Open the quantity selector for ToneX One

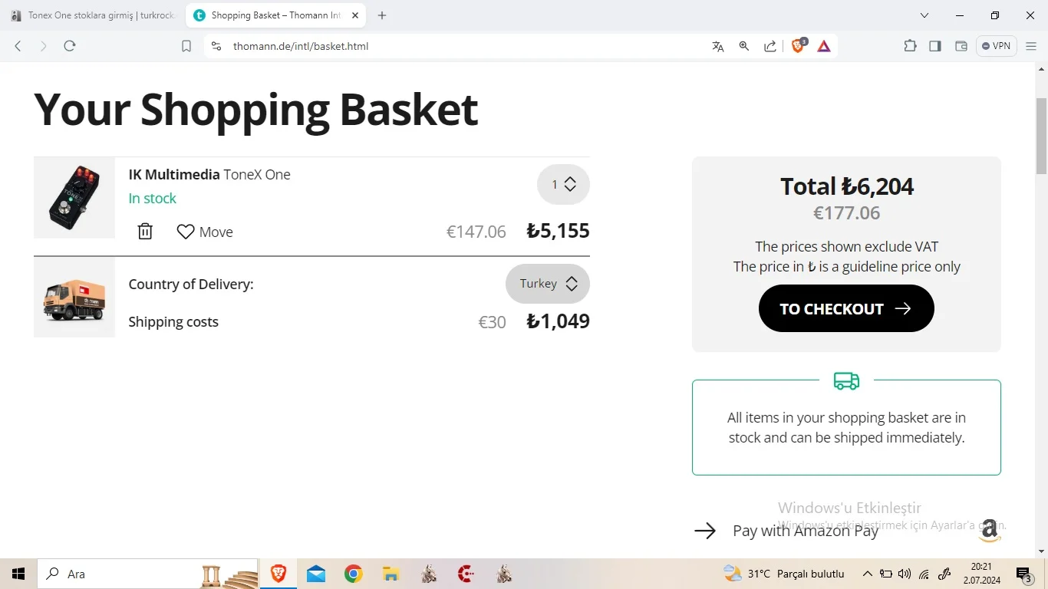pos(563,185)
